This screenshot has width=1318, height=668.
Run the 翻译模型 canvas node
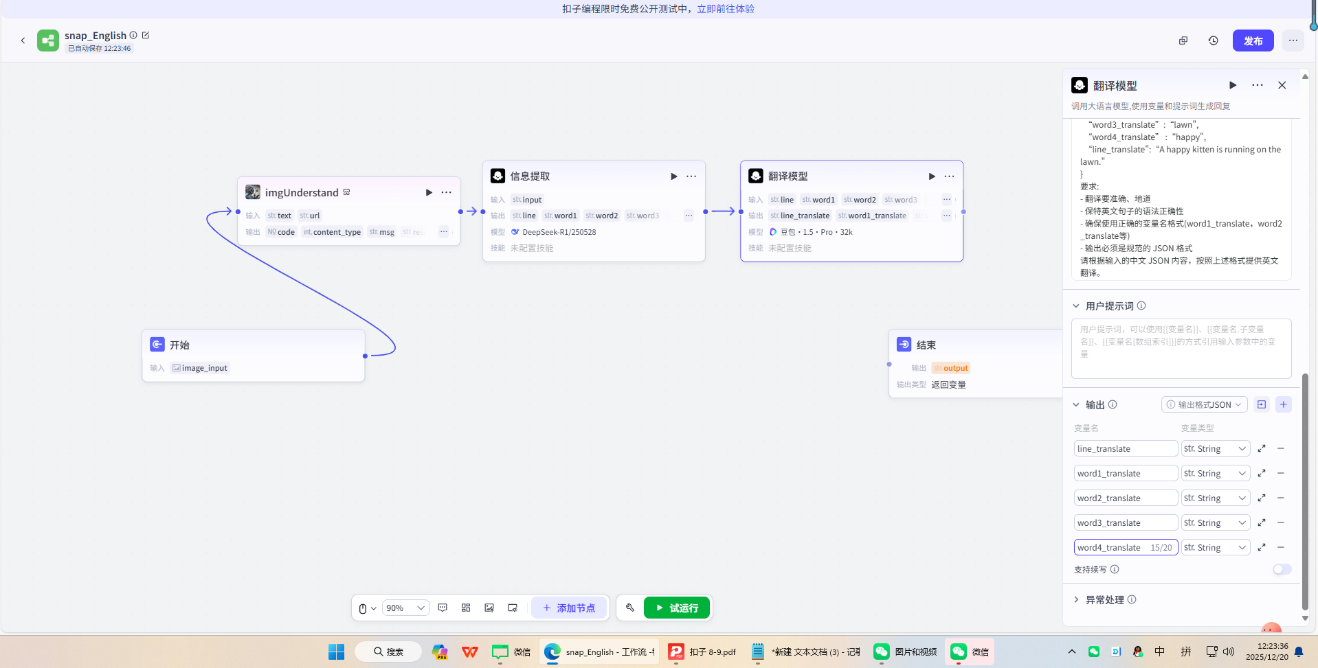tap(932, 176)
